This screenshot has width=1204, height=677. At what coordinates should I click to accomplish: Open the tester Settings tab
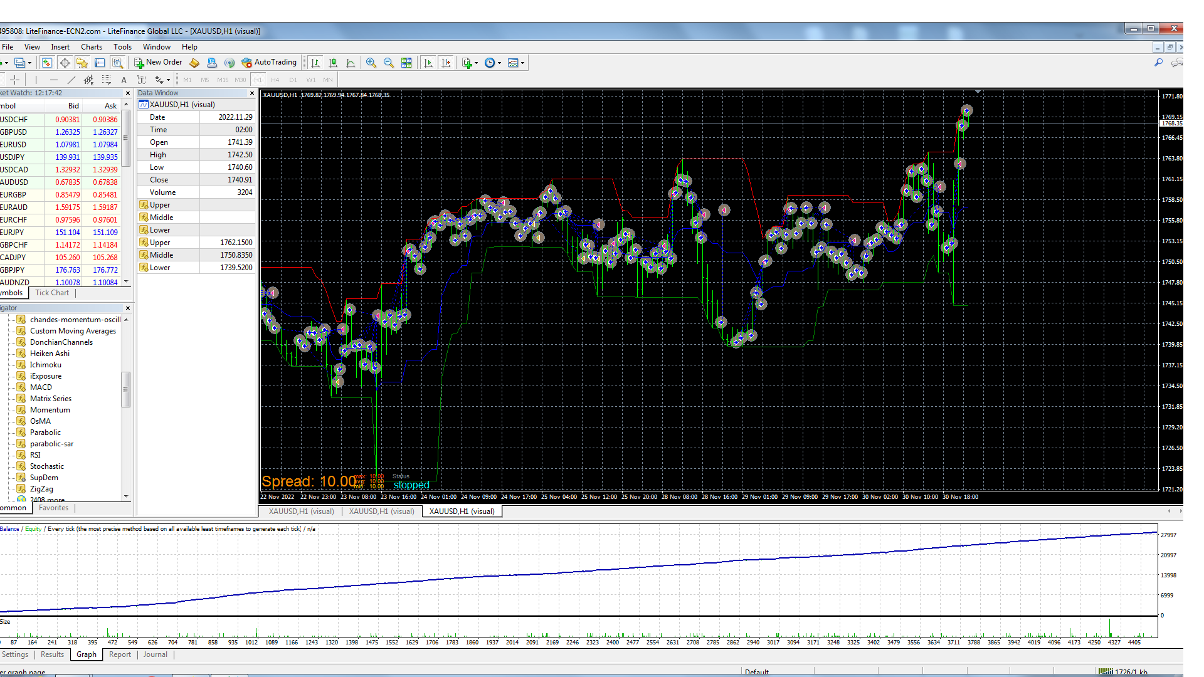coord(15,654)
